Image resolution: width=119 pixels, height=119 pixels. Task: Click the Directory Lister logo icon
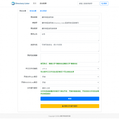click(13, 4)
